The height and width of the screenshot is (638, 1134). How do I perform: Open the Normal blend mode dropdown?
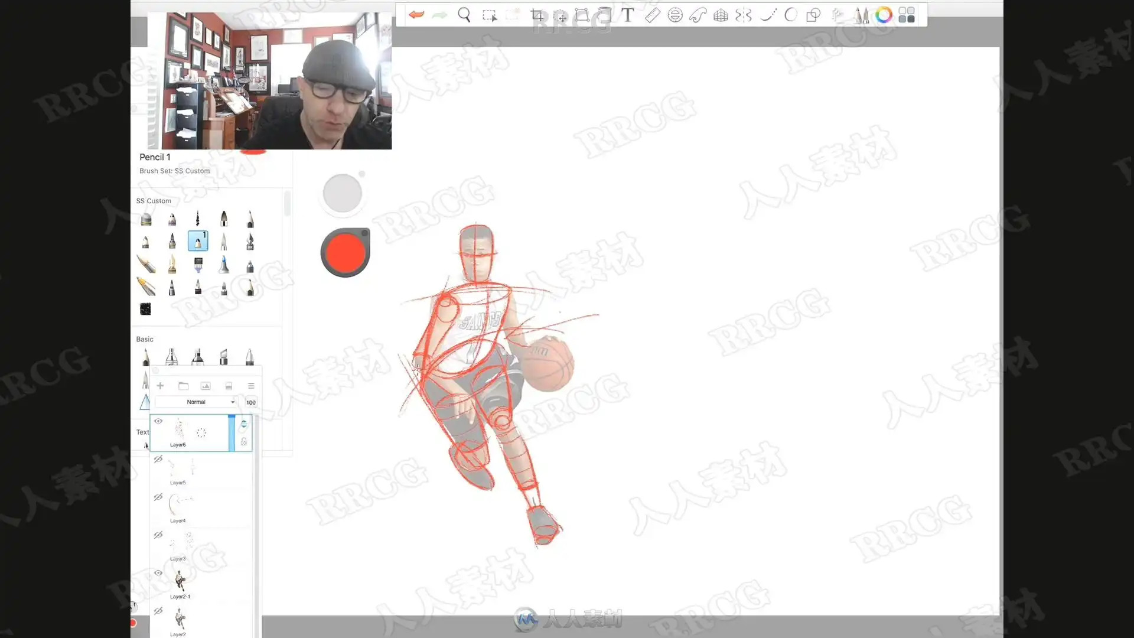(x=196, y=402)
